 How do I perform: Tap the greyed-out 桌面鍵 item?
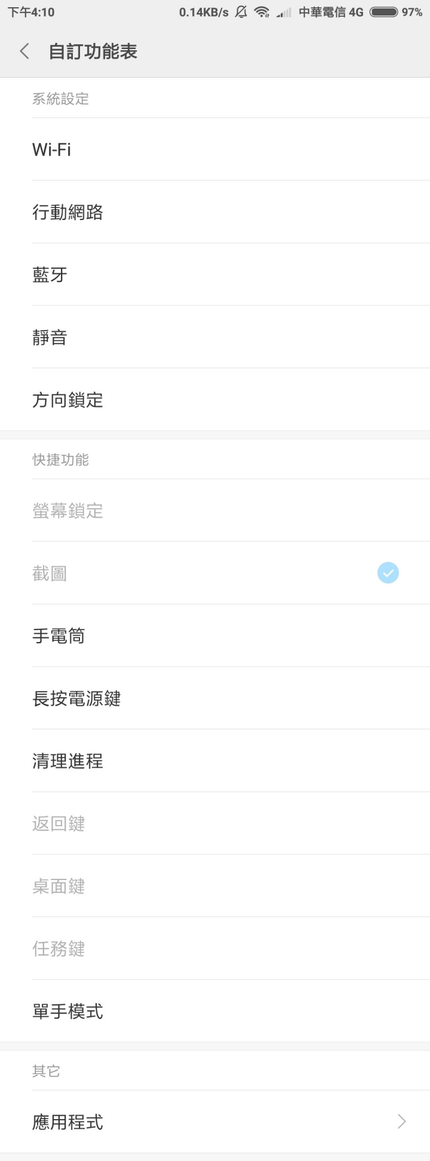215,885
